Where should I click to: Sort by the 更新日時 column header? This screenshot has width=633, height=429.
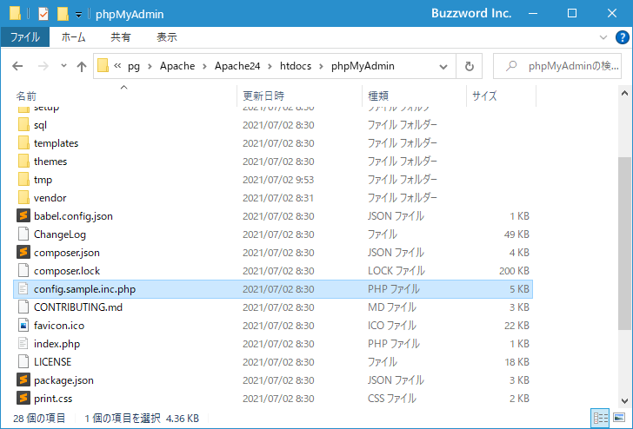[263, 96]
